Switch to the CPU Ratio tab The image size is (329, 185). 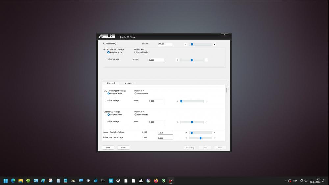pos(128,83)
